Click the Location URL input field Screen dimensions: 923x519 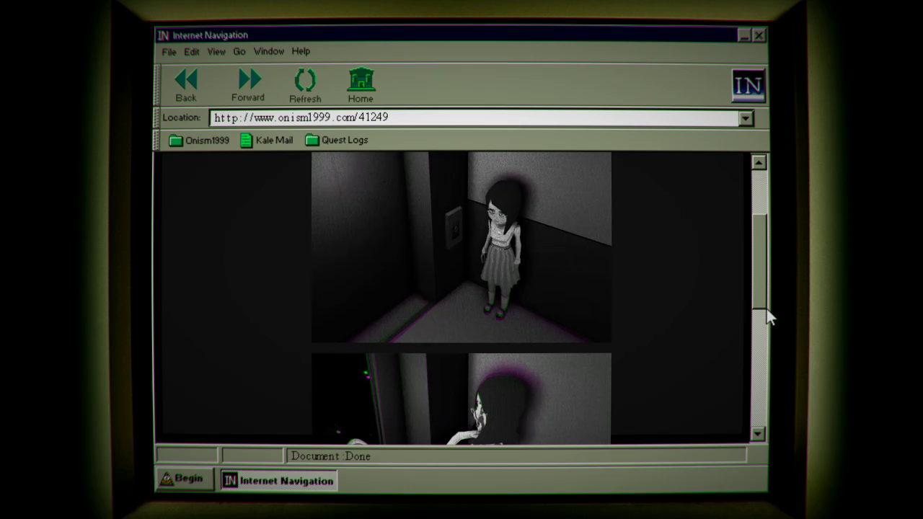473,117
